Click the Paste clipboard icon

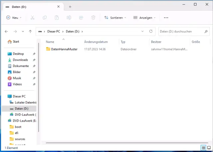(57, 18)
